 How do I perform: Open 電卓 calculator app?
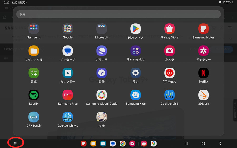point(34,73)
